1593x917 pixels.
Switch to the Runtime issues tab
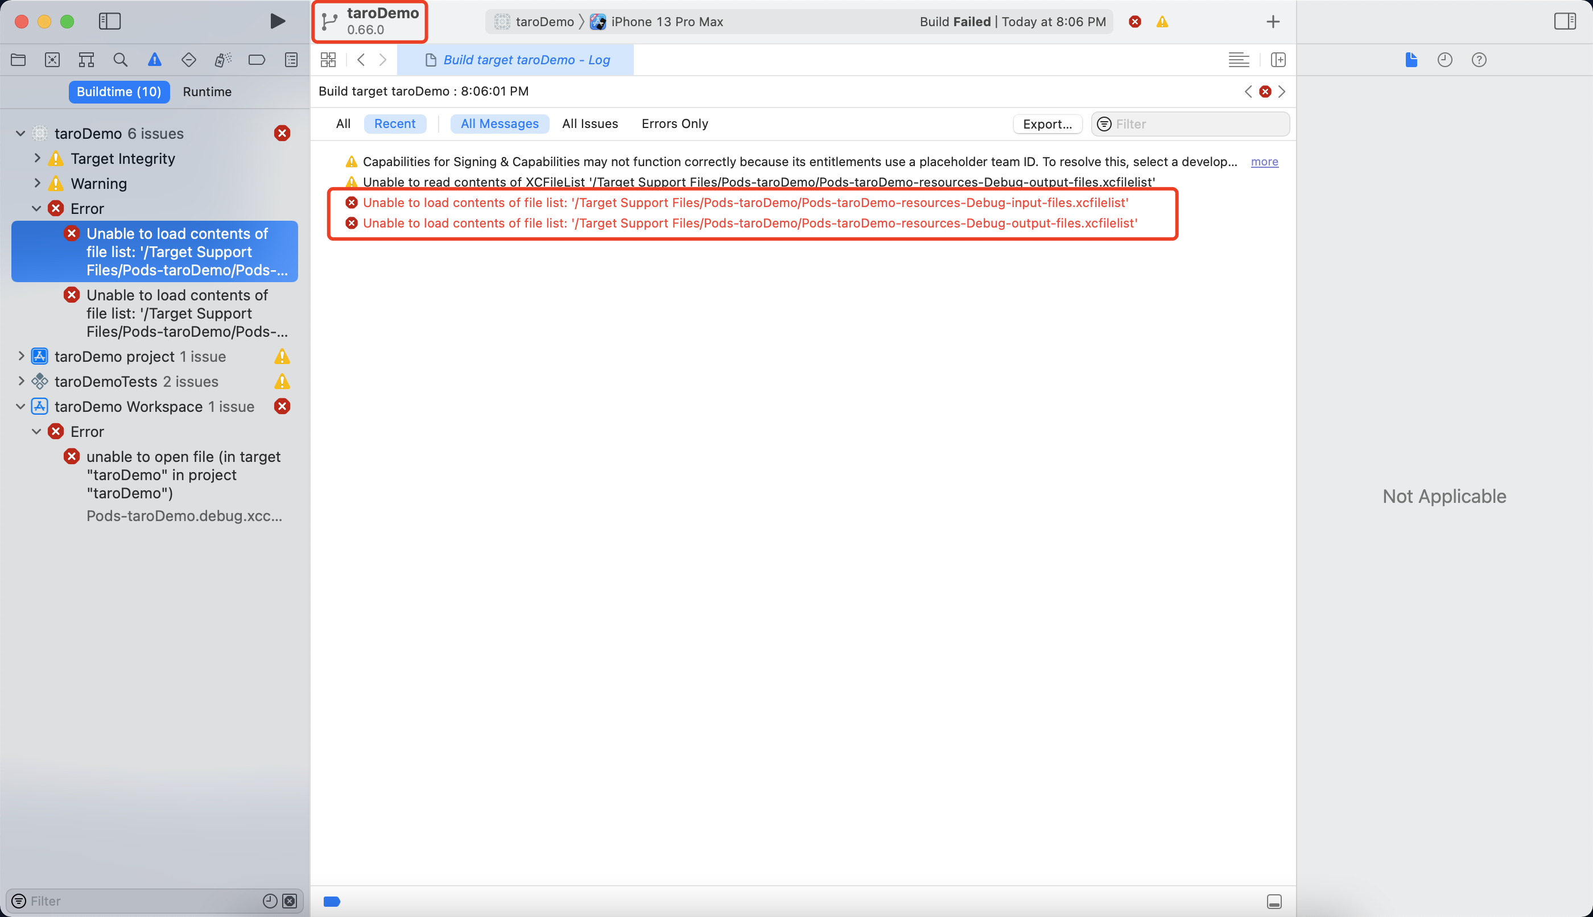207,92
